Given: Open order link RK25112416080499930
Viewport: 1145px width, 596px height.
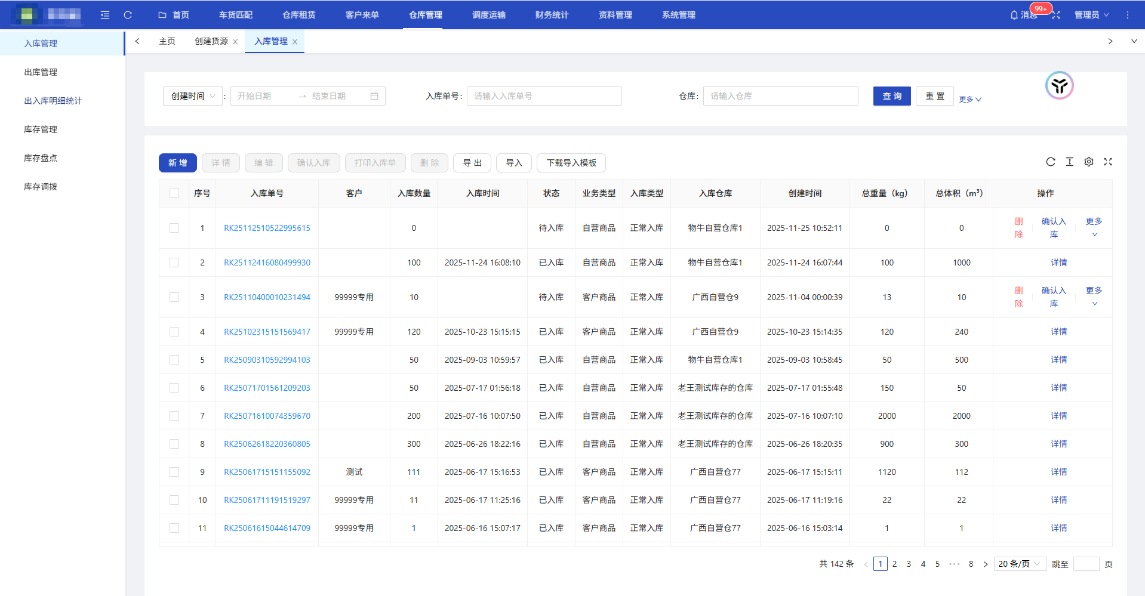Looking at the screenshot, I should tap(267, 263).
